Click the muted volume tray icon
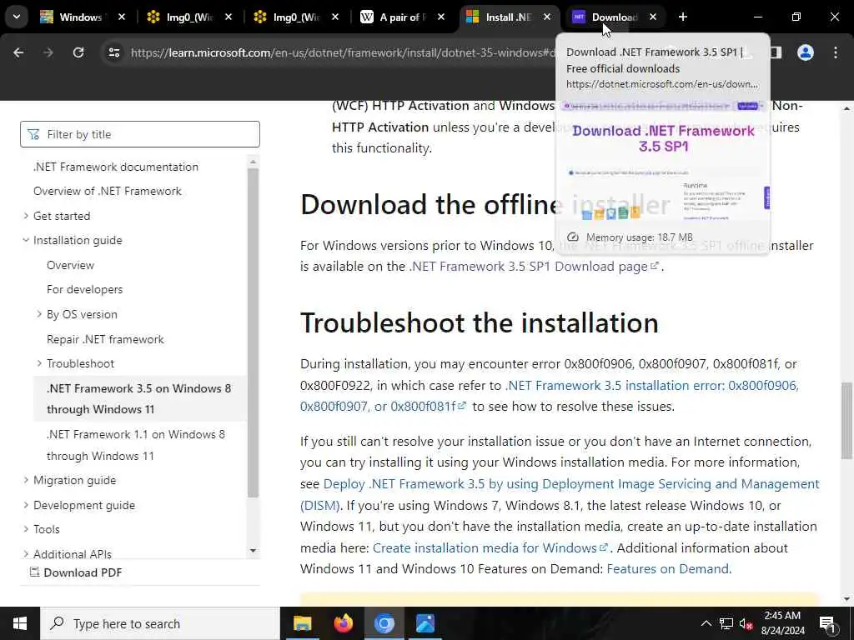854x640 pixels. [x=746, y=623]
